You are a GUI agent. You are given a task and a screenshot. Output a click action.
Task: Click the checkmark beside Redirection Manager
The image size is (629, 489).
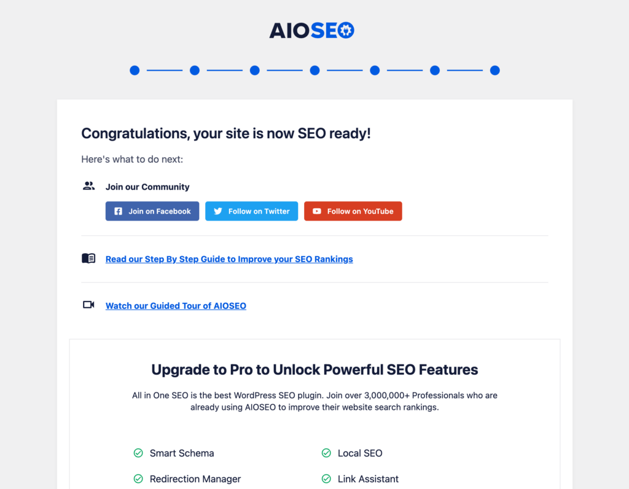click(x=138, y=479)
